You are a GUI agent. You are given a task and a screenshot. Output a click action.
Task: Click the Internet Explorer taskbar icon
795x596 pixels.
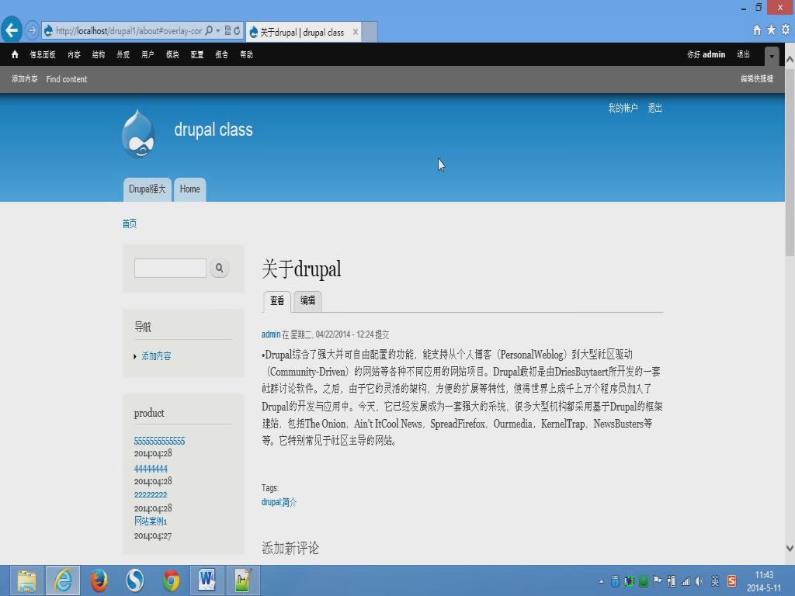[x=63, y=580]
